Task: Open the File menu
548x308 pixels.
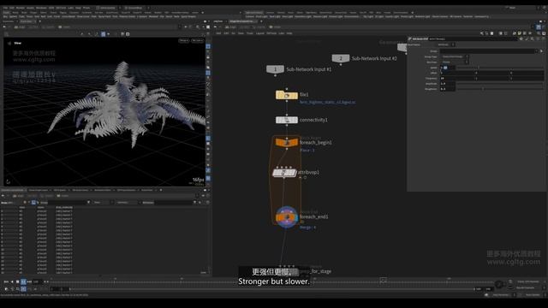Action: (x=5, y=8)
